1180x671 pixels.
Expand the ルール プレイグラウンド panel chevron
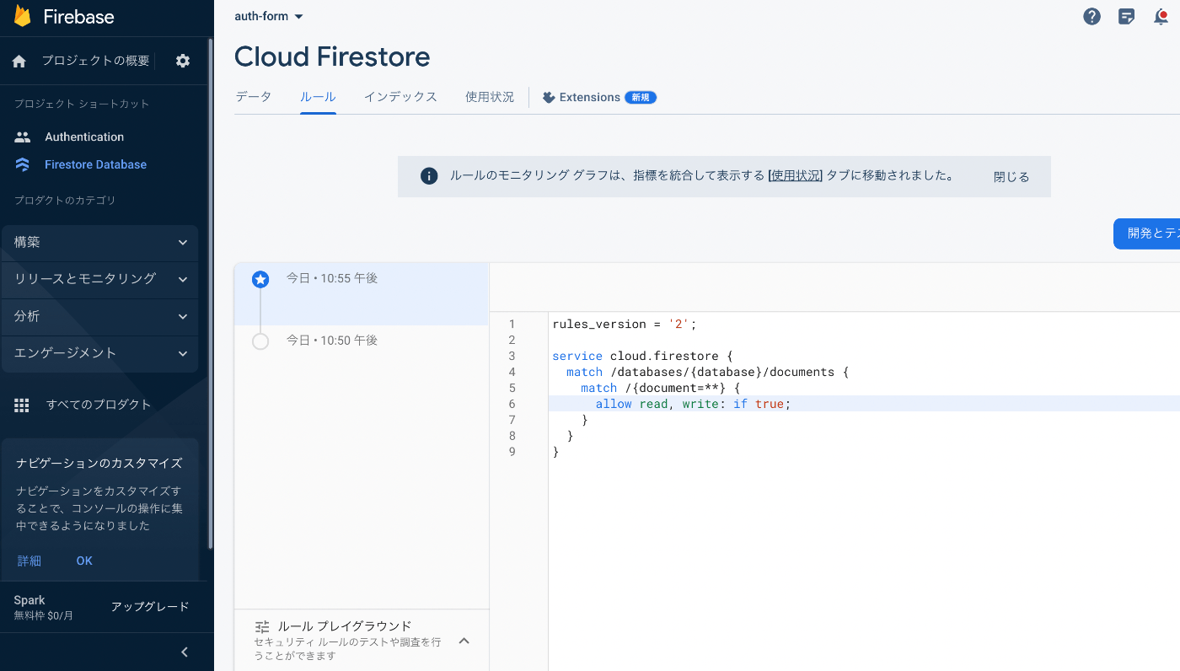[464, 641]
